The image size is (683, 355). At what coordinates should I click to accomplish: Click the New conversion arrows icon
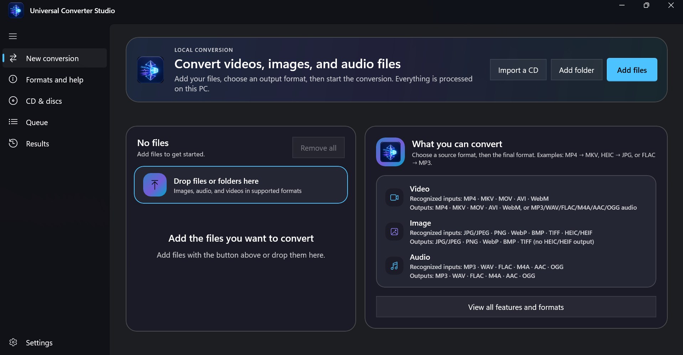(x=13, y=58)
